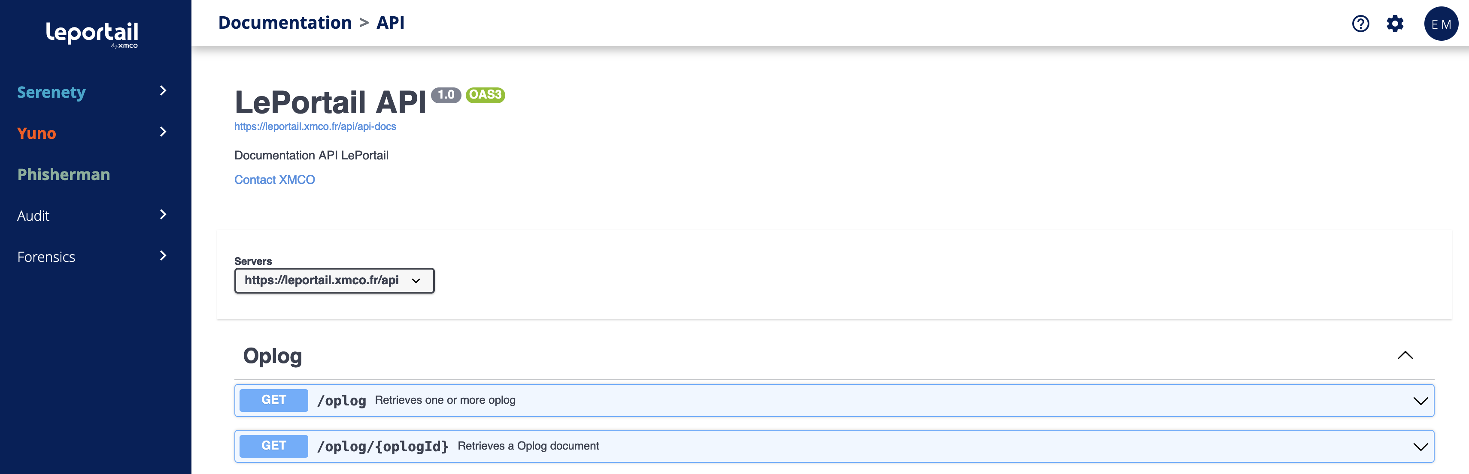Click the 1.0 version badge
This screenshot has height=474, width=1469.
click(x=446, y=95)
